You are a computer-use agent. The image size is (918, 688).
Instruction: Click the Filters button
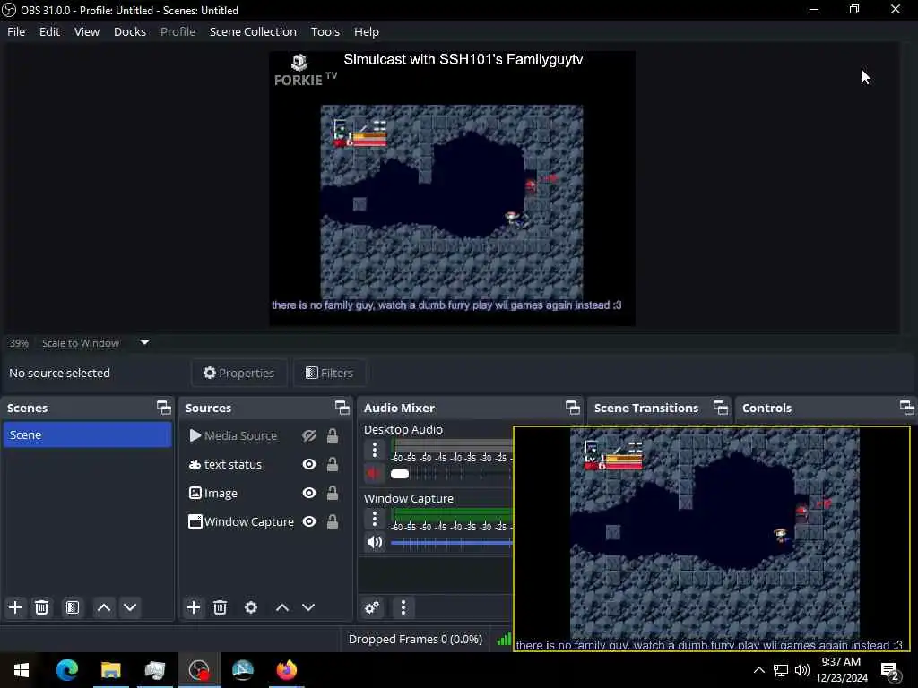pyautogui.click(x=329, y=373)
